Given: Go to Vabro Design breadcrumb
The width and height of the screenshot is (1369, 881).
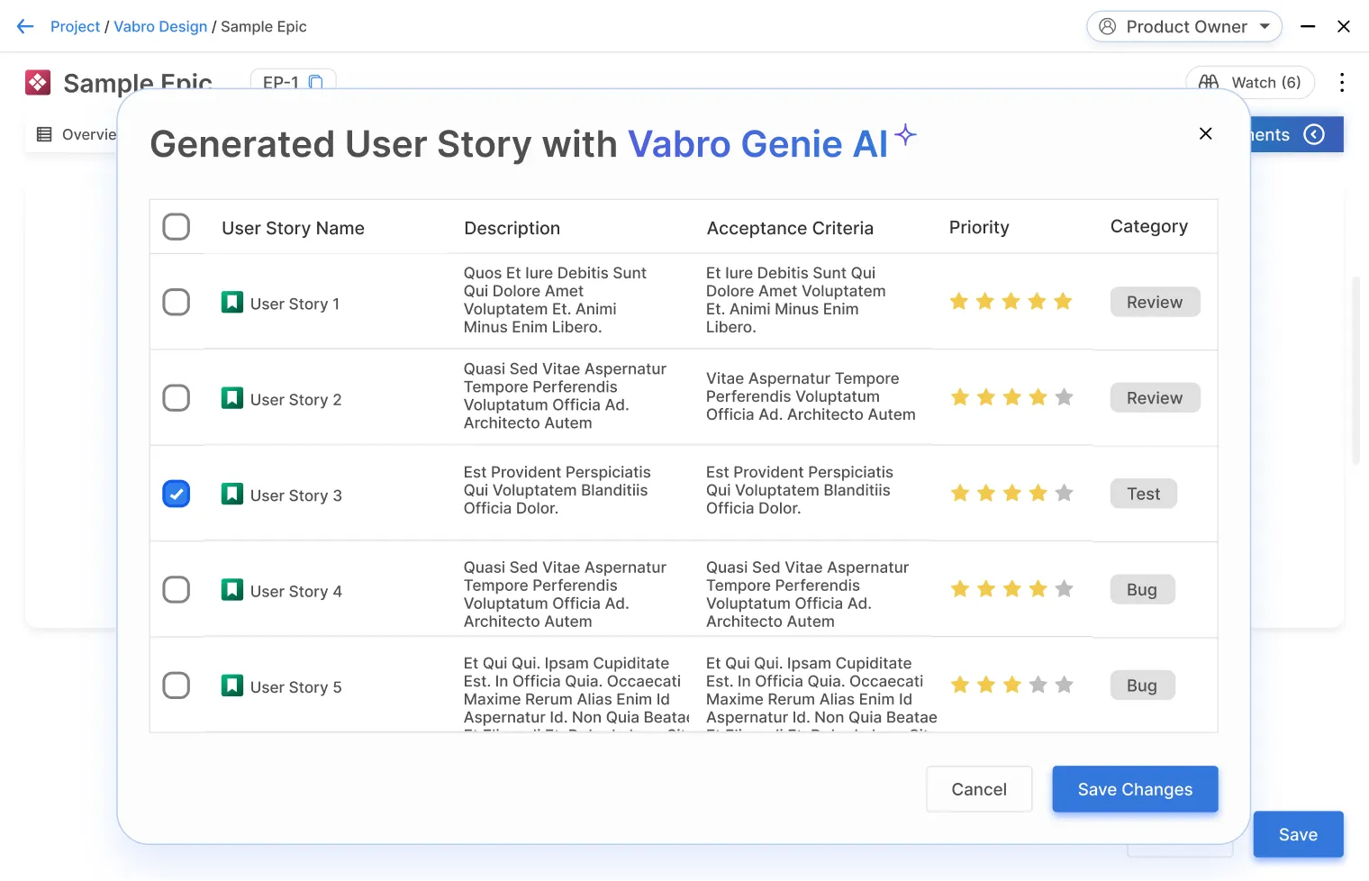Looking at the screenshot, I should [x=160, y=27].
